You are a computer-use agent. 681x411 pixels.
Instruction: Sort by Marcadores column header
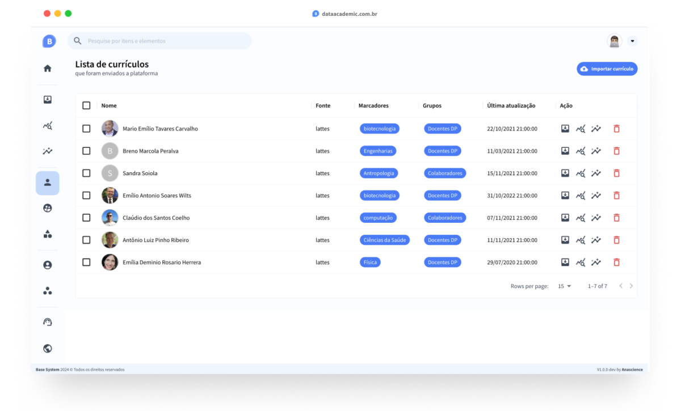(x=373, y=105)
